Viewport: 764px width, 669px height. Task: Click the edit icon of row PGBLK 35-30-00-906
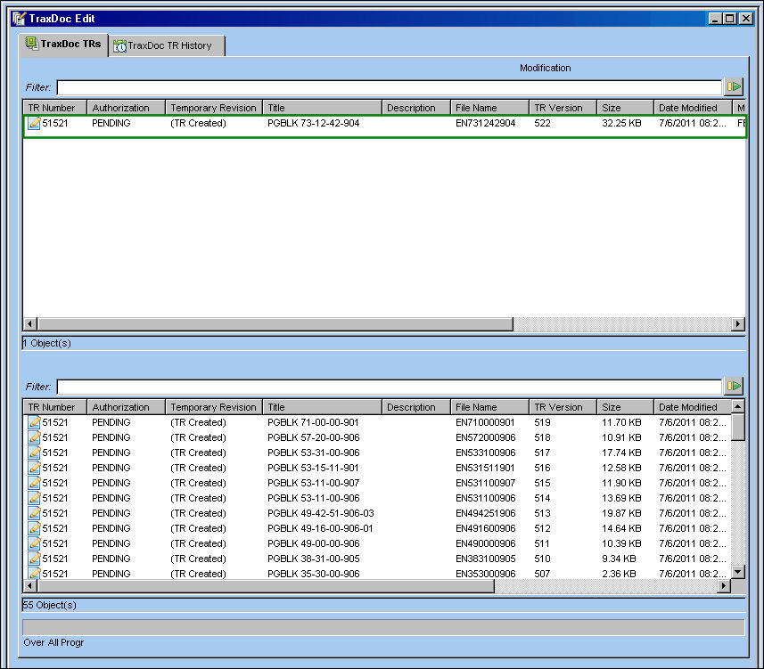tap(34, 573)
